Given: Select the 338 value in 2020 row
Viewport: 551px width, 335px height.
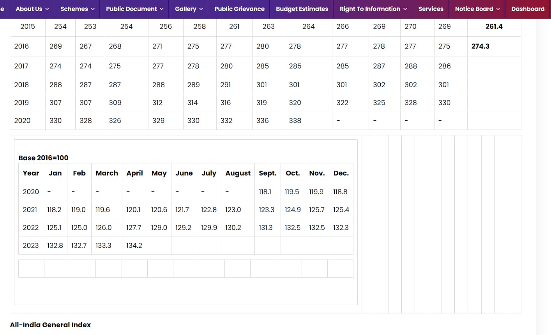Looking at the screenshot, I should tap(295, 121).
